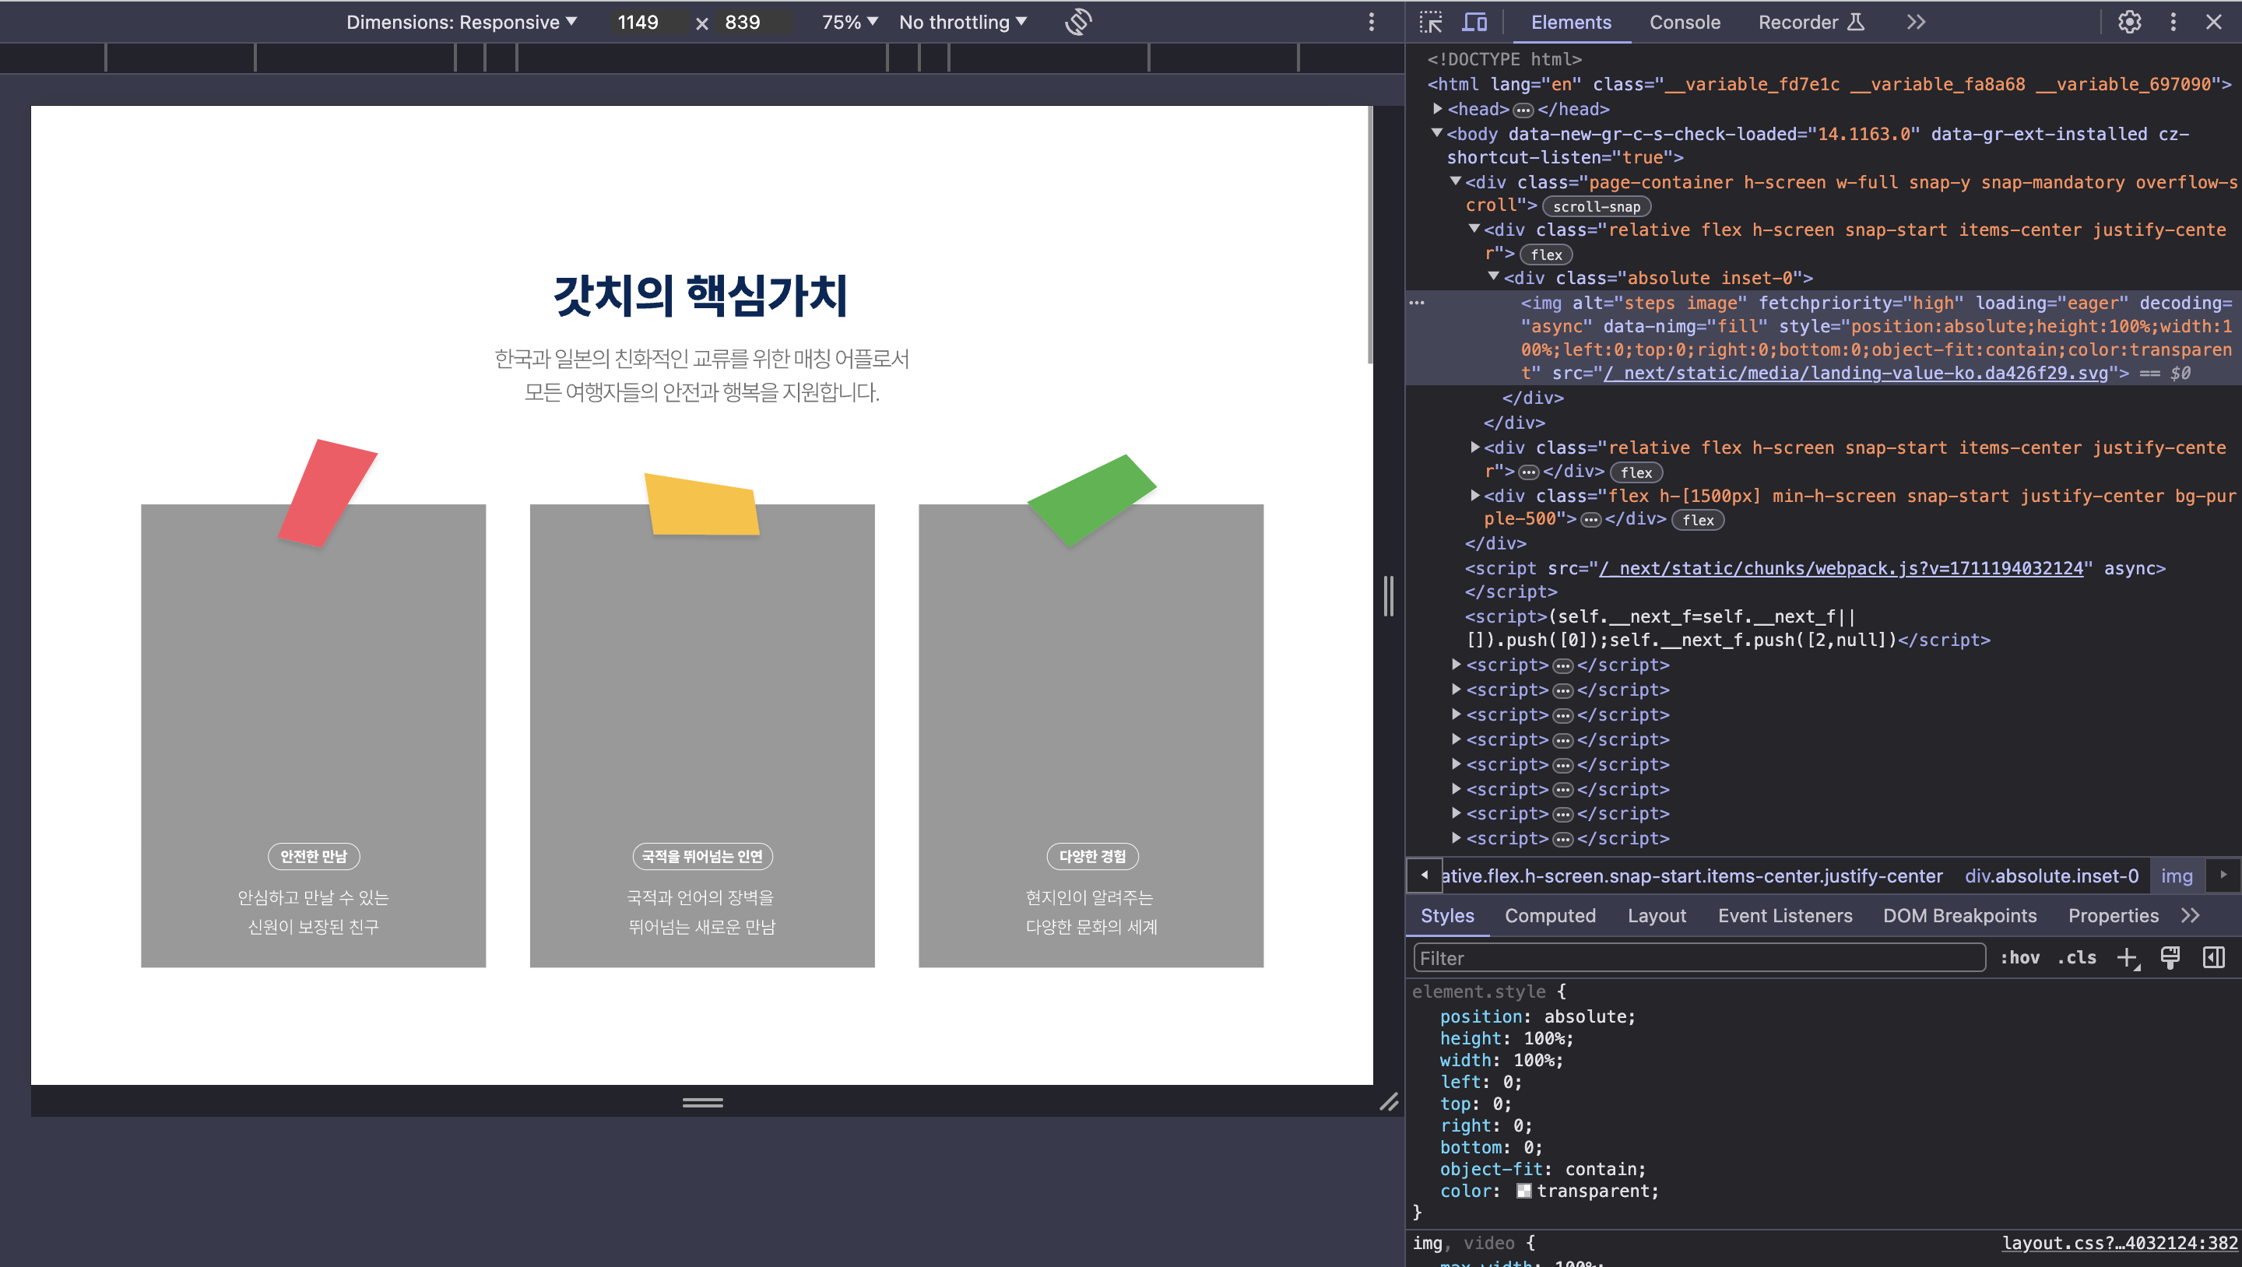Click the 갓치의 핵심가치 heading
The width and height of the screenshot is (2242, 1267).
(x=701, y=295)
